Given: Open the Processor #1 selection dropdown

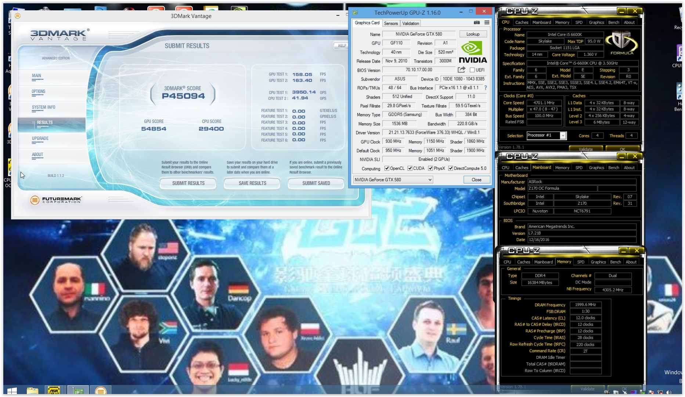Looking at the screenshot, I should pos(546,135).
